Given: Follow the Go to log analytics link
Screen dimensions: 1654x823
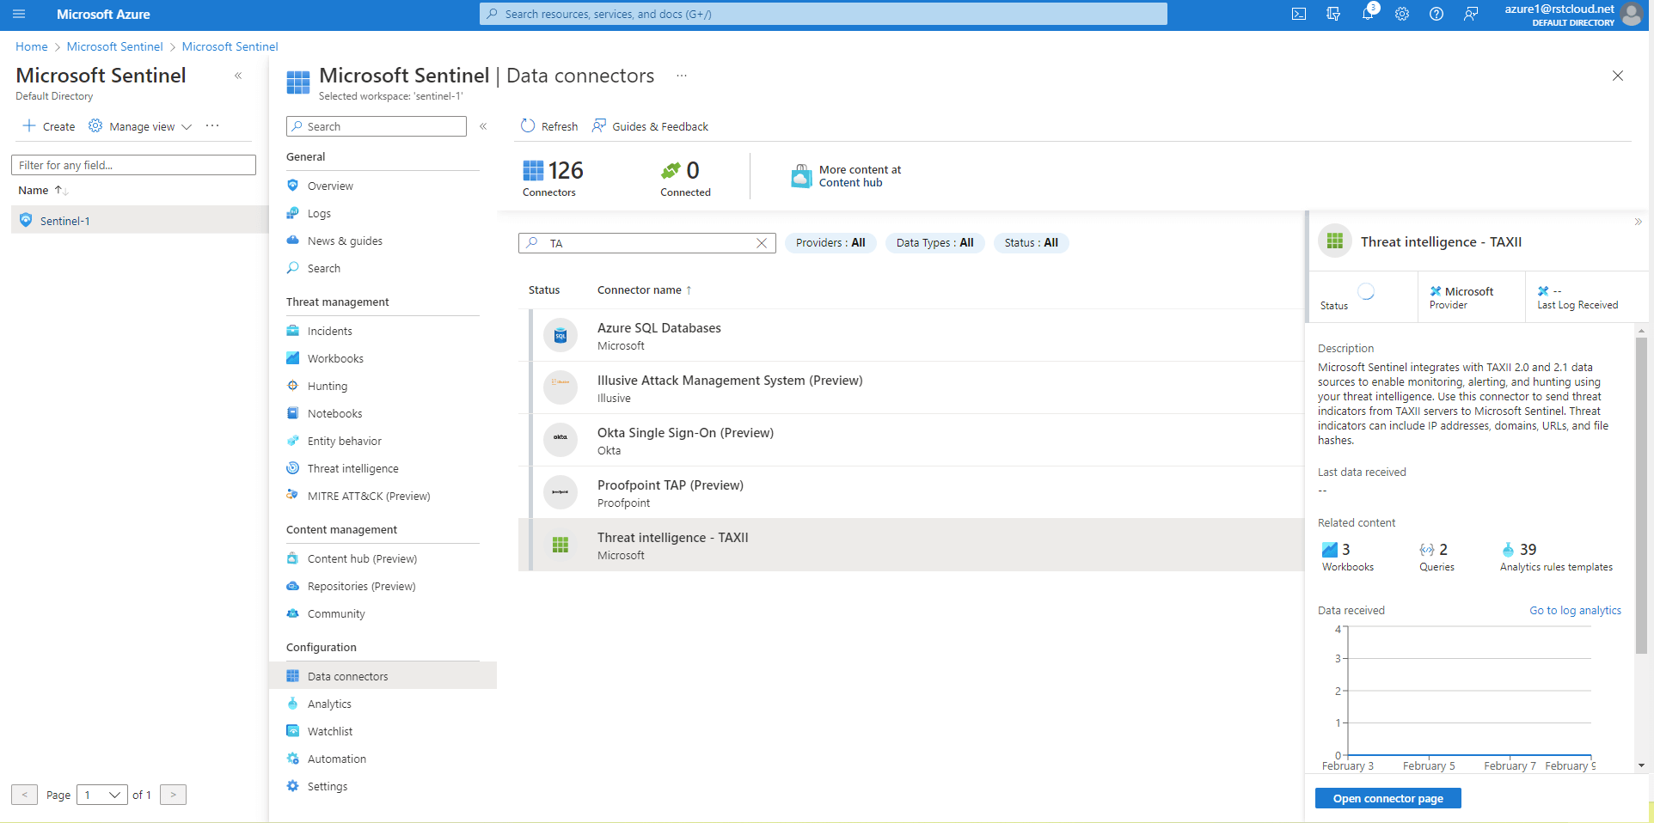Looking at the screenshot, I should pyautogui.click(x=1574, y=610).
